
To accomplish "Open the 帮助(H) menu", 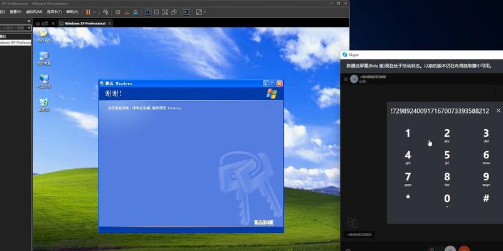I will 72,12.
